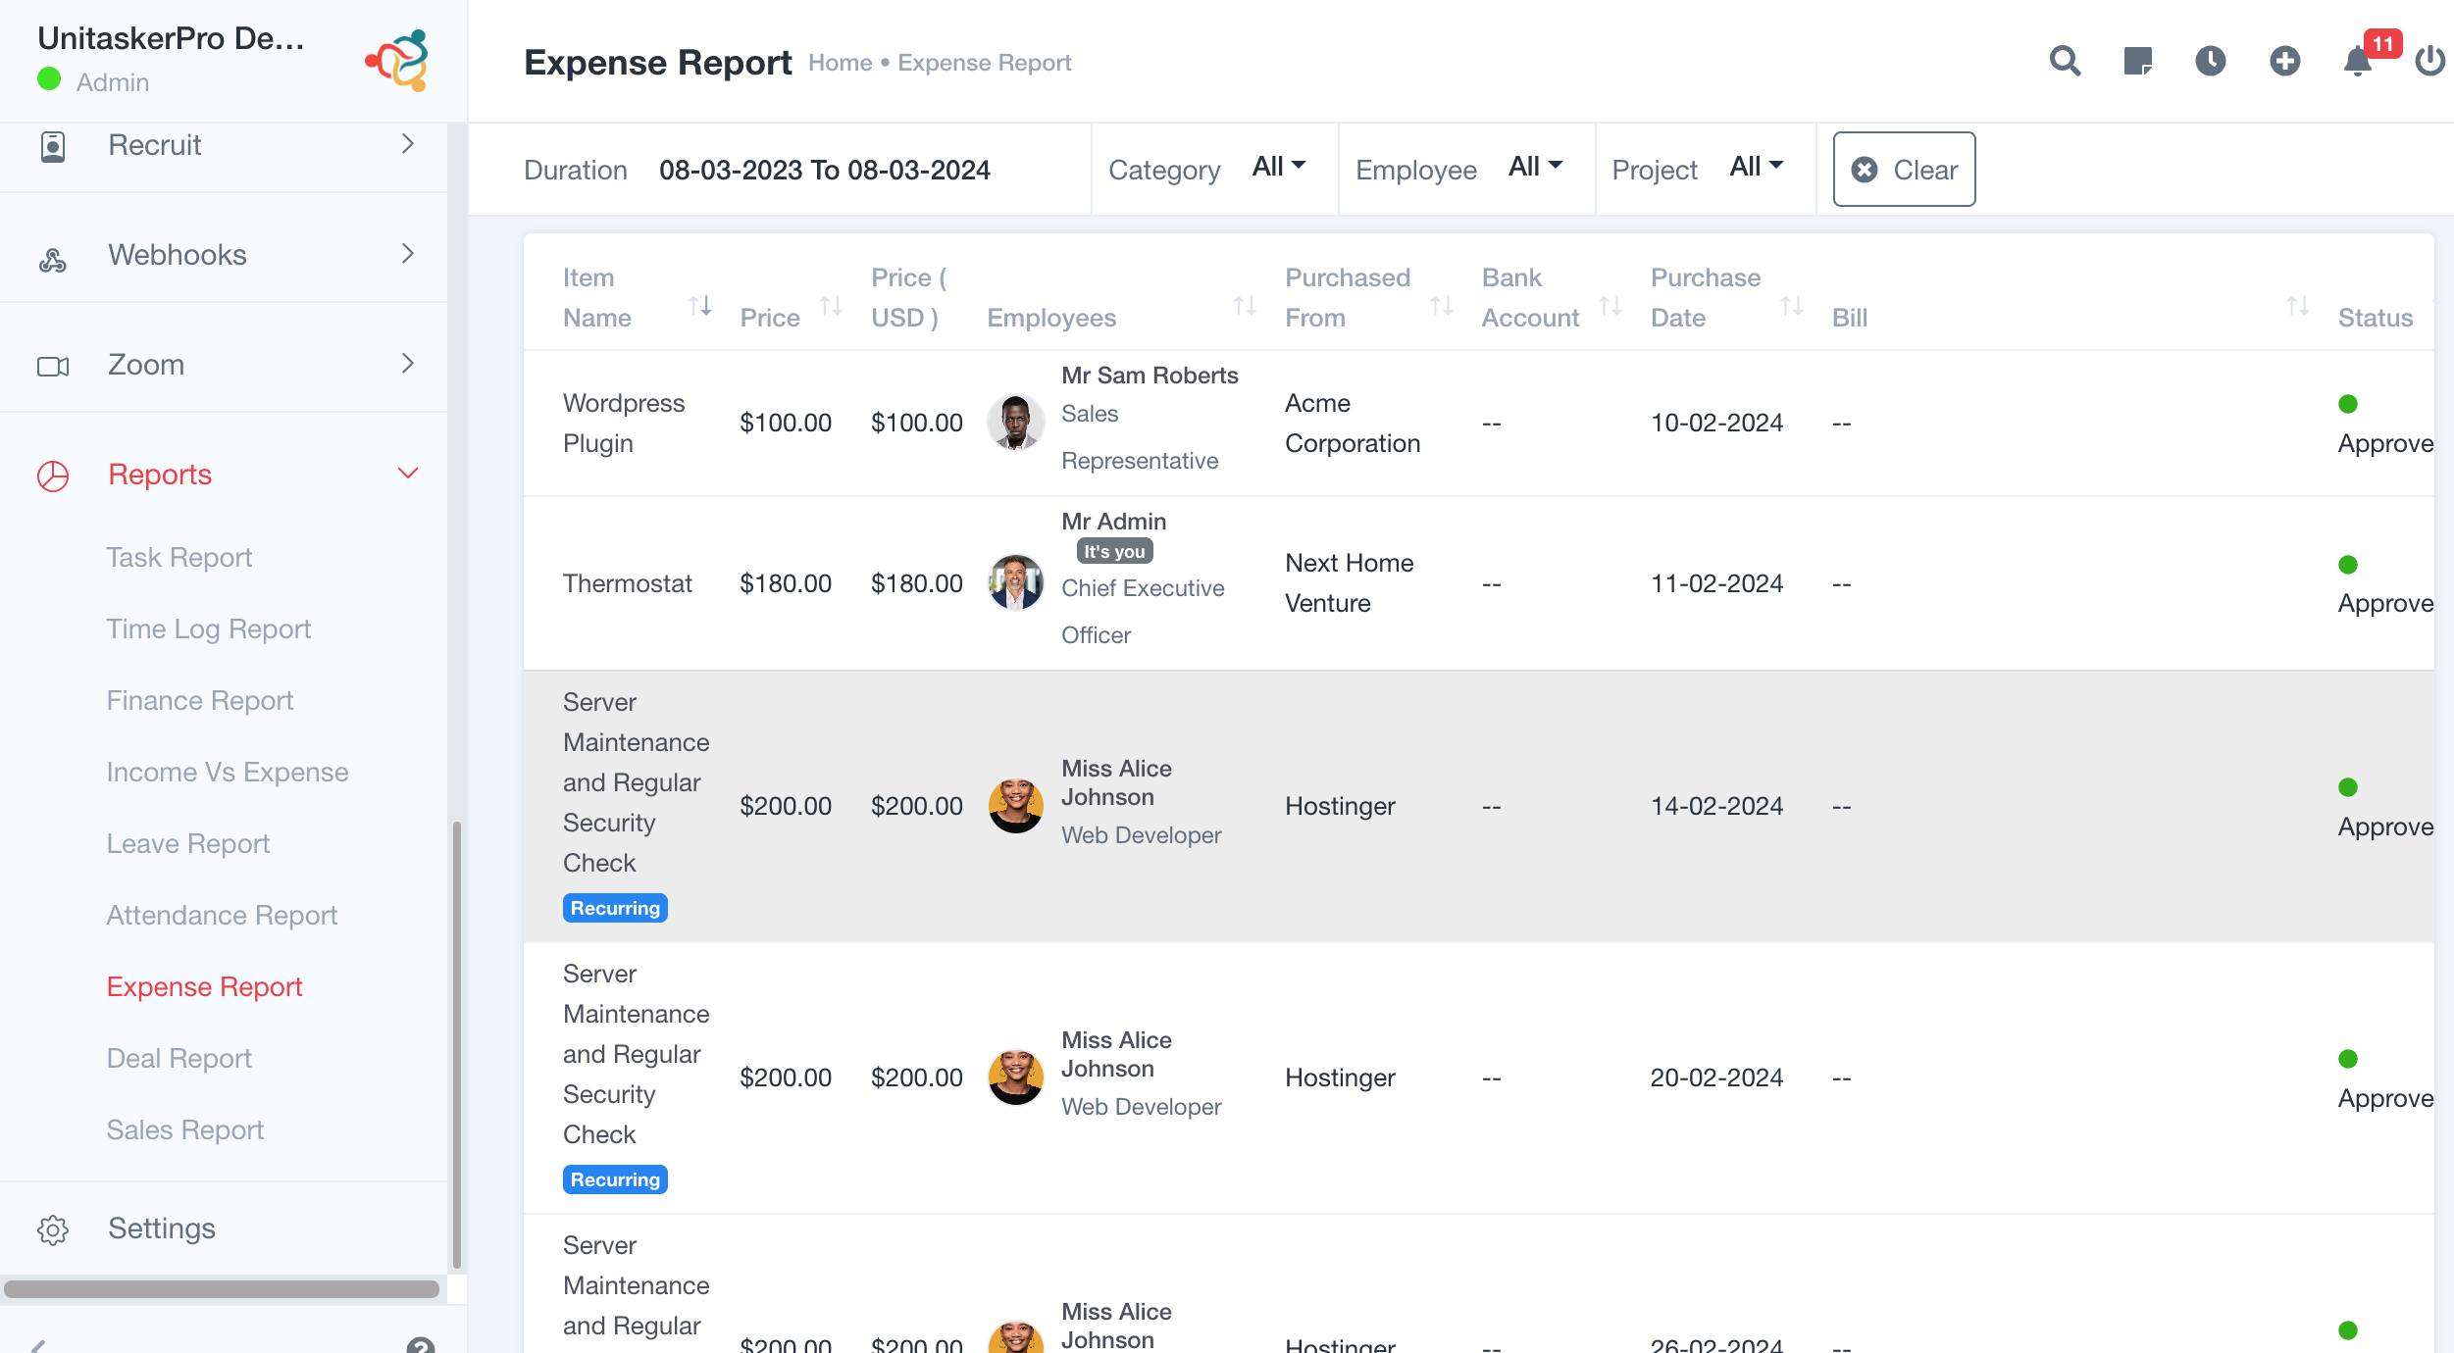Open Attendance Report menu item
Screen dimensions: 2454x1353
tap(222, 915)
